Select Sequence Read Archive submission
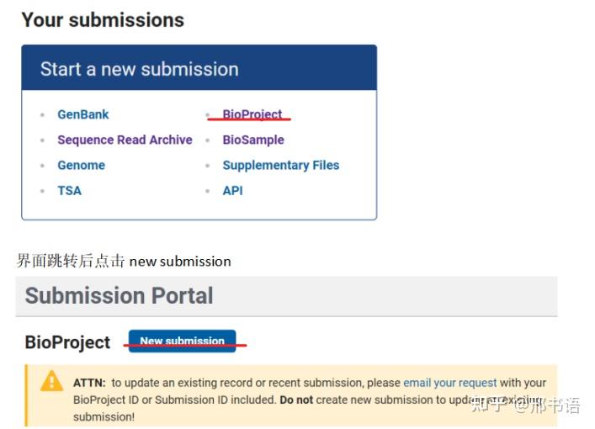The image size is (595, 429). coord(125,140)
